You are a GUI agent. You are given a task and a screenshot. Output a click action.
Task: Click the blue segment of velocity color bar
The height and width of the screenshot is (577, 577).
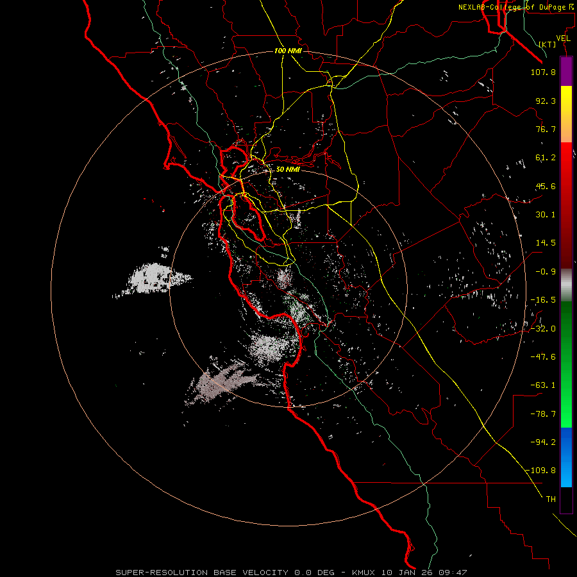pyautogui.click(x=566, y=457)
